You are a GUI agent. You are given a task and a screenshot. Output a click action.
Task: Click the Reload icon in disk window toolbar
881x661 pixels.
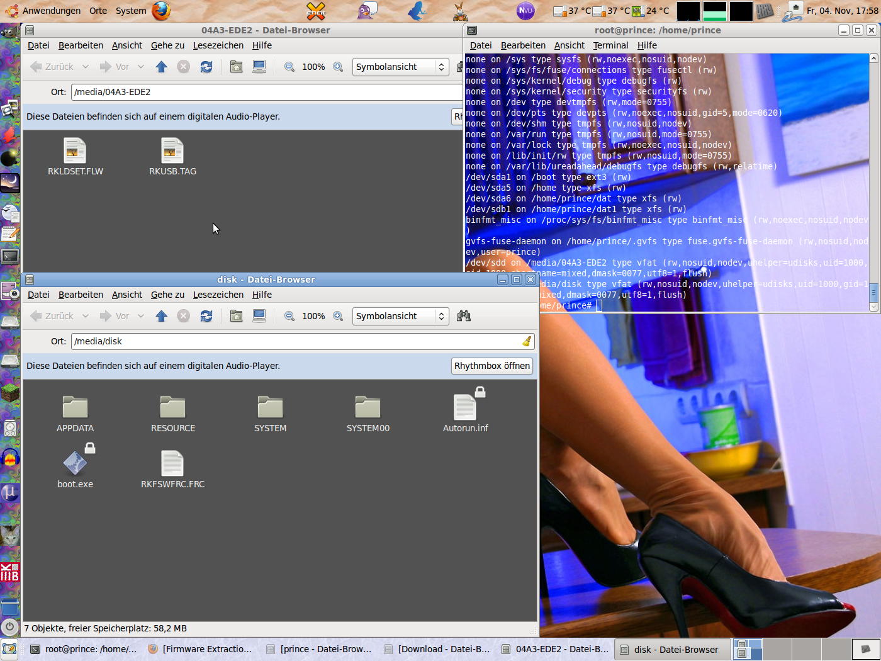(206, 316)
